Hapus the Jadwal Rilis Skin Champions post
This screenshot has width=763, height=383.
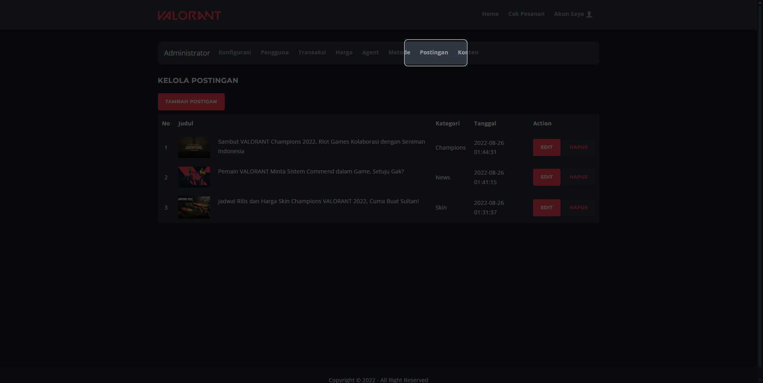[x=578, y=208]
